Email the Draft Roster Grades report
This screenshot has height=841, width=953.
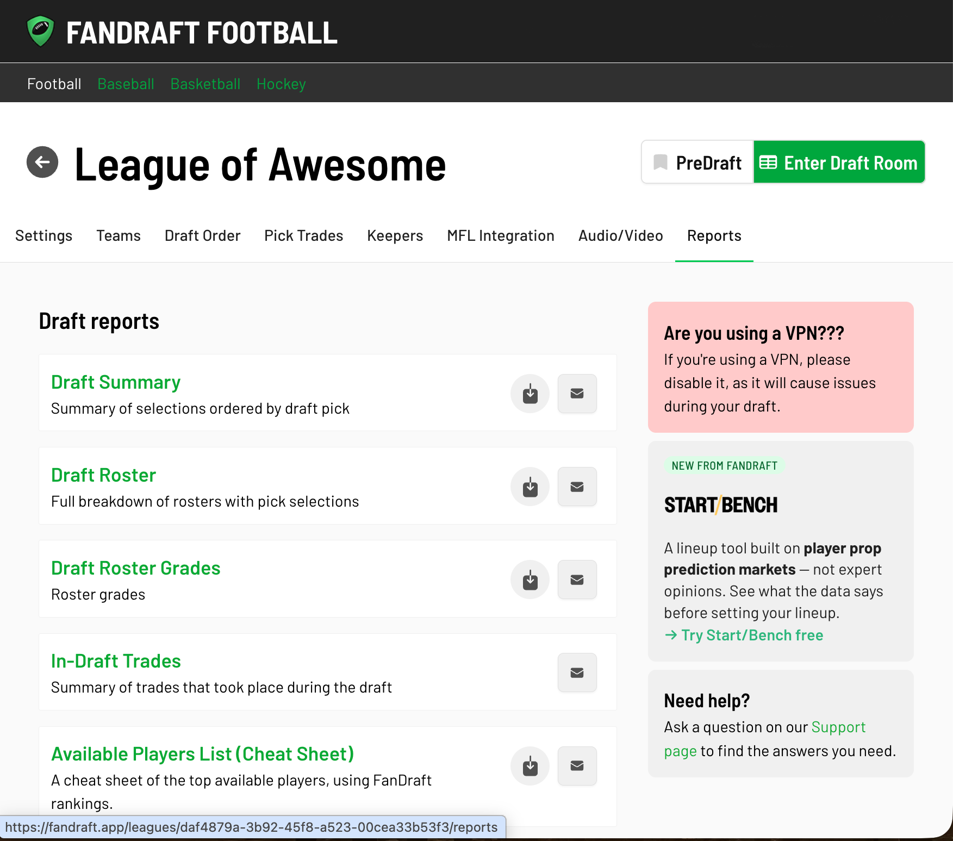[577, 580]
